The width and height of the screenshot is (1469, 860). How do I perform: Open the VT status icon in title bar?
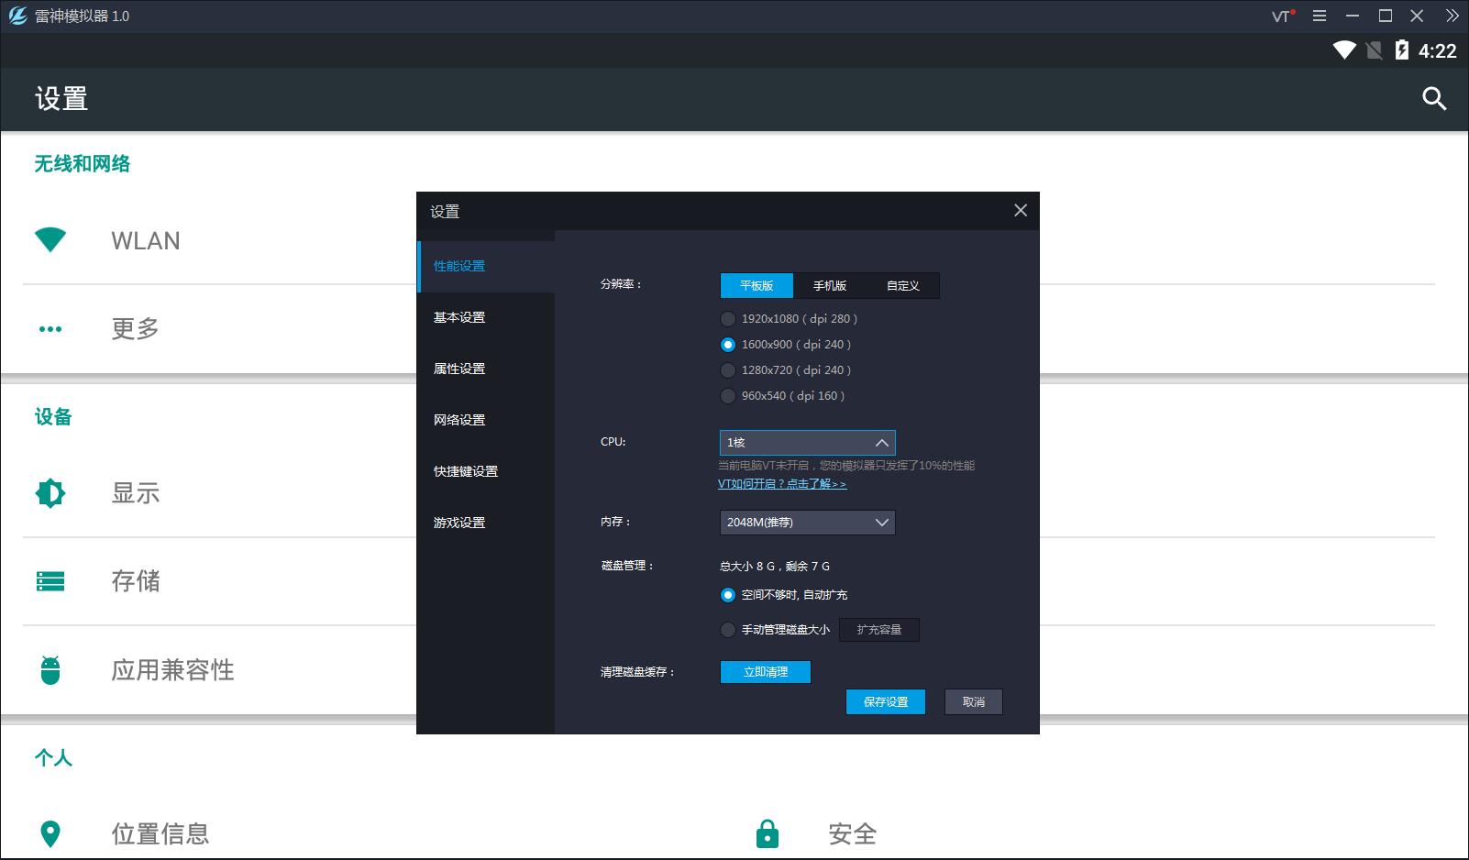pyautogui.click(x=1283, y=16)
